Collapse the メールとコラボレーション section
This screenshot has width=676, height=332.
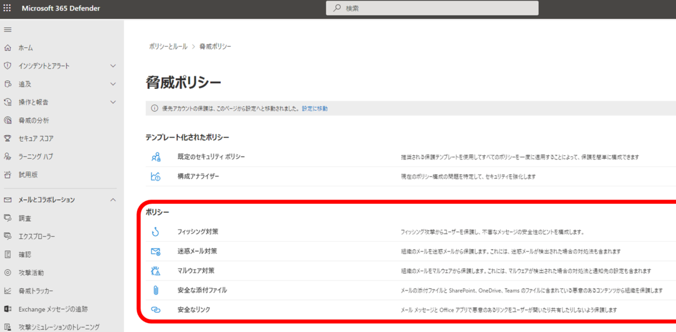[x=112, y=199]
